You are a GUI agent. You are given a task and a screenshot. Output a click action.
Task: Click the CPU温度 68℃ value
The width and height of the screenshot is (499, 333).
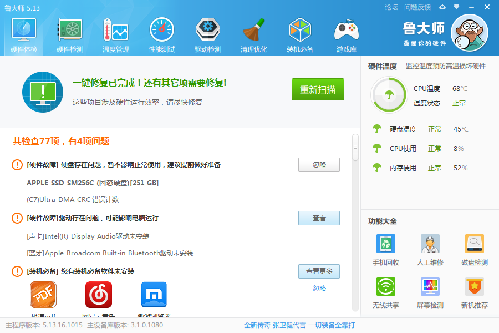click(x=460, y=89)
